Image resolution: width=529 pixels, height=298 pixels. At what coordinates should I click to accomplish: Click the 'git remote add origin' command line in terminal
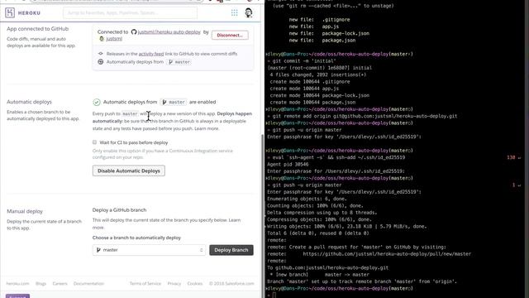coord(365,116)
